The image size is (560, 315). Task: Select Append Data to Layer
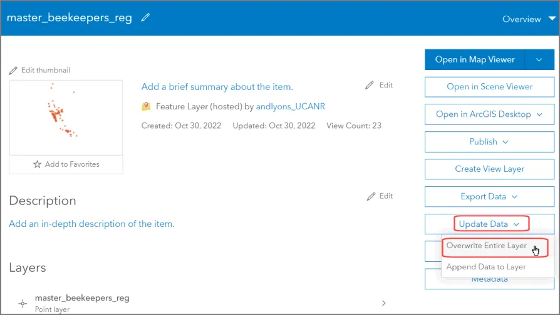486,267
